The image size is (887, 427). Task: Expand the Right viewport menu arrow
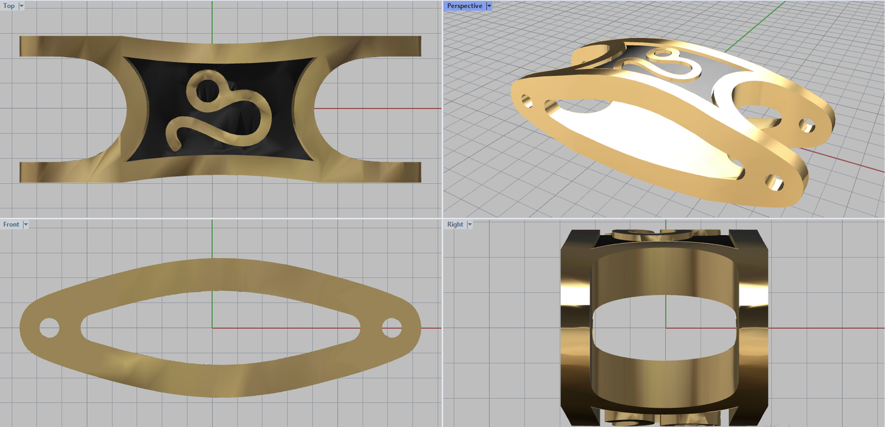click(470, 225)
